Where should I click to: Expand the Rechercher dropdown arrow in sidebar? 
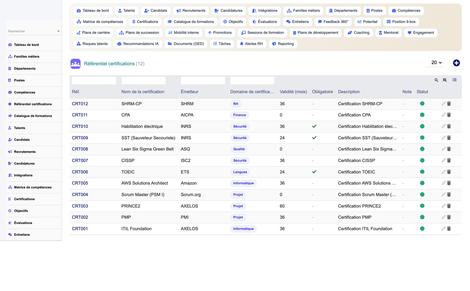59,31
